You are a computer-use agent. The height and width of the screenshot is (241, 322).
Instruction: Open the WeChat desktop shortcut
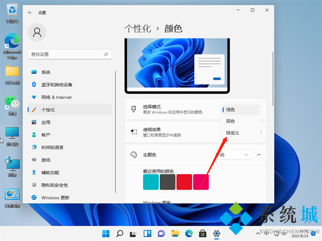point(12,106)
